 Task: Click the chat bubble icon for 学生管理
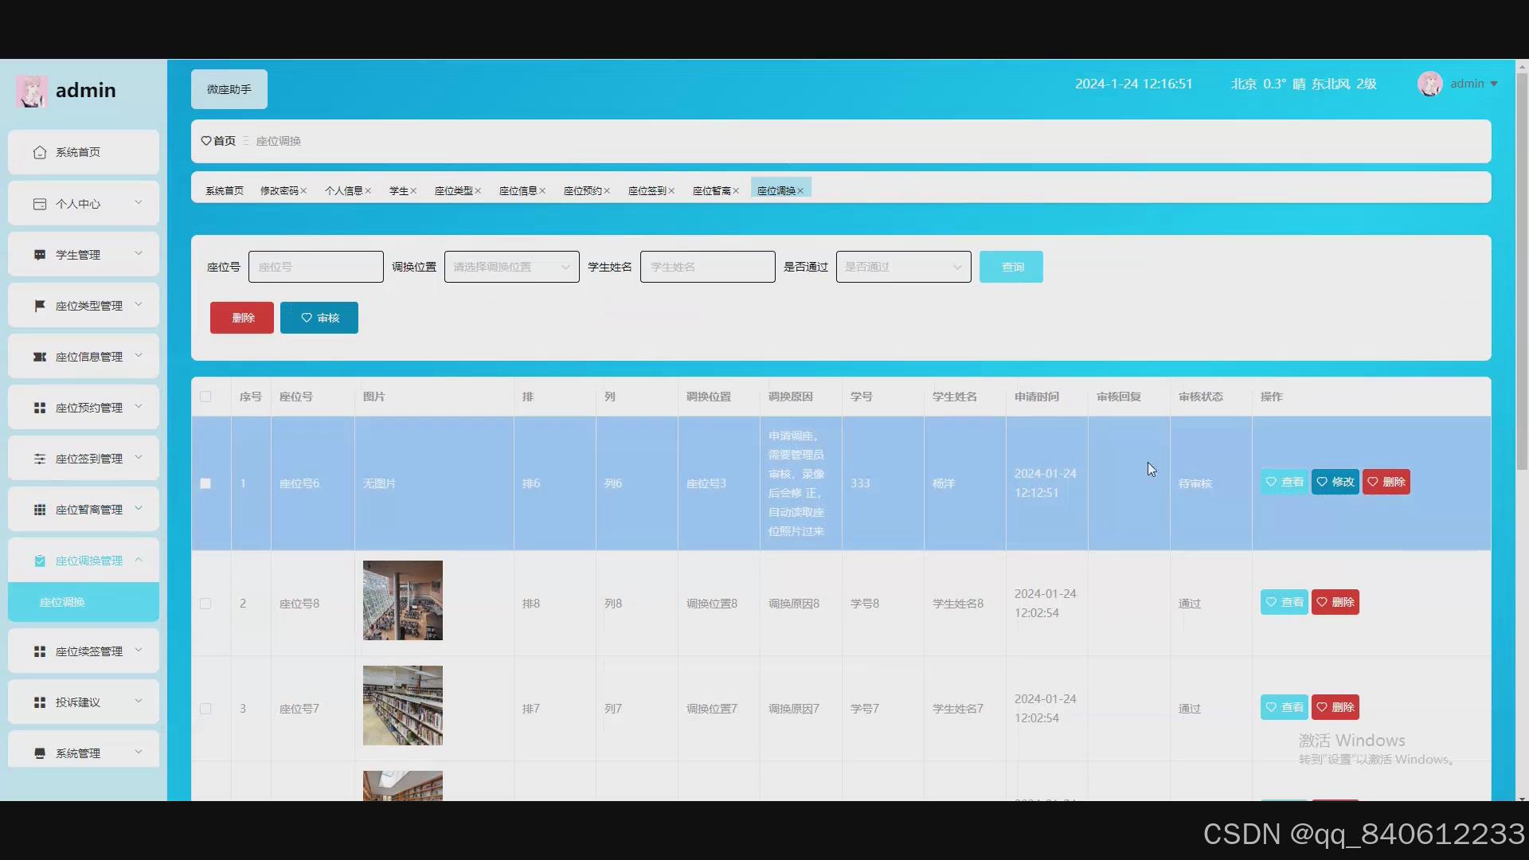coord(40,255)
